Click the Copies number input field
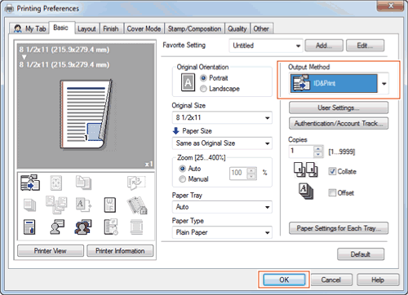This screenshot has height=295, width=408. tap(301, 152)
